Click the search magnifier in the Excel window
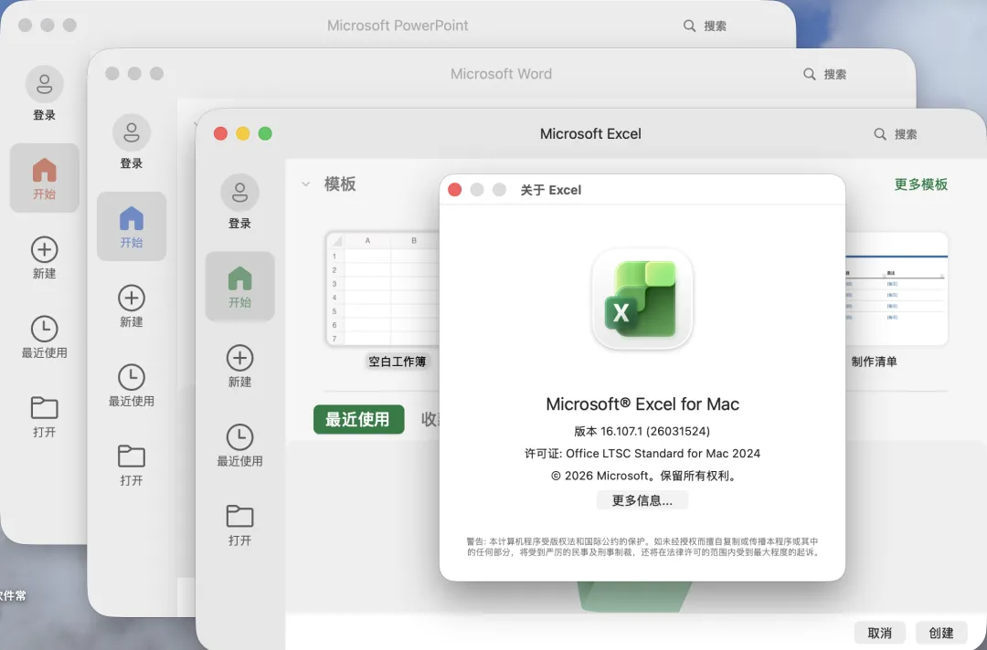 880,134
